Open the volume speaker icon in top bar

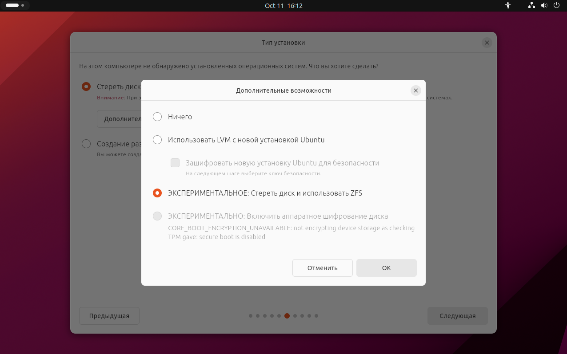544,6
